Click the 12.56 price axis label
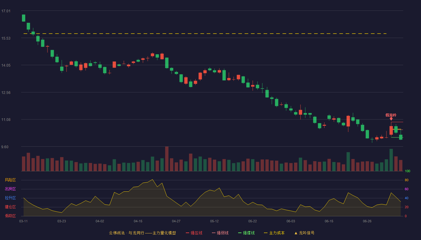Screen dimensions: 421x240 [6, 93]
